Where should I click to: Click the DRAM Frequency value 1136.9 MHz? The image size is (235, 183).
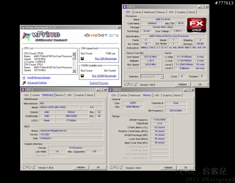tap(160, 120)
